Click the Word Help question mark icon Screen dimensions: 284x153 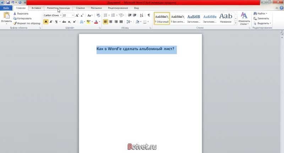pos(281,8)
